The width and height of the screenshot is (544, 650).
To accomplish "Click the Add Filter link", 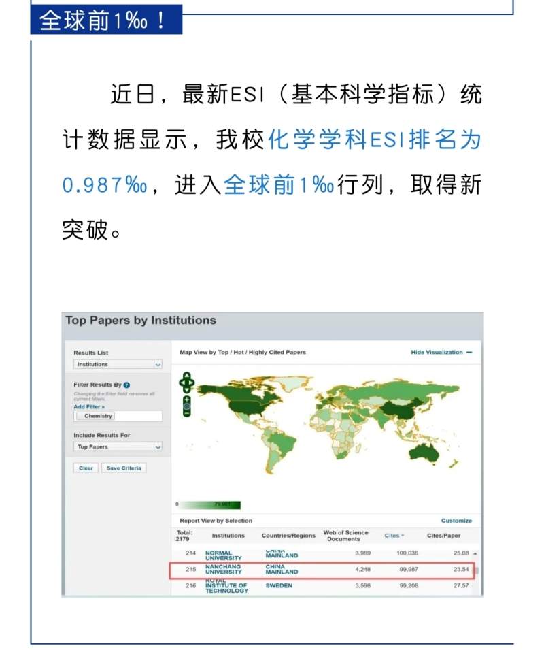I will [x=89, y=406].
